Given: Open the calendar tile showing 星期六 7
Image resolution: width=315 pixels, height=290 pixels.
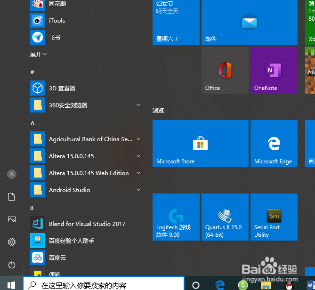Looking at the screenshot, I should 176,22.
